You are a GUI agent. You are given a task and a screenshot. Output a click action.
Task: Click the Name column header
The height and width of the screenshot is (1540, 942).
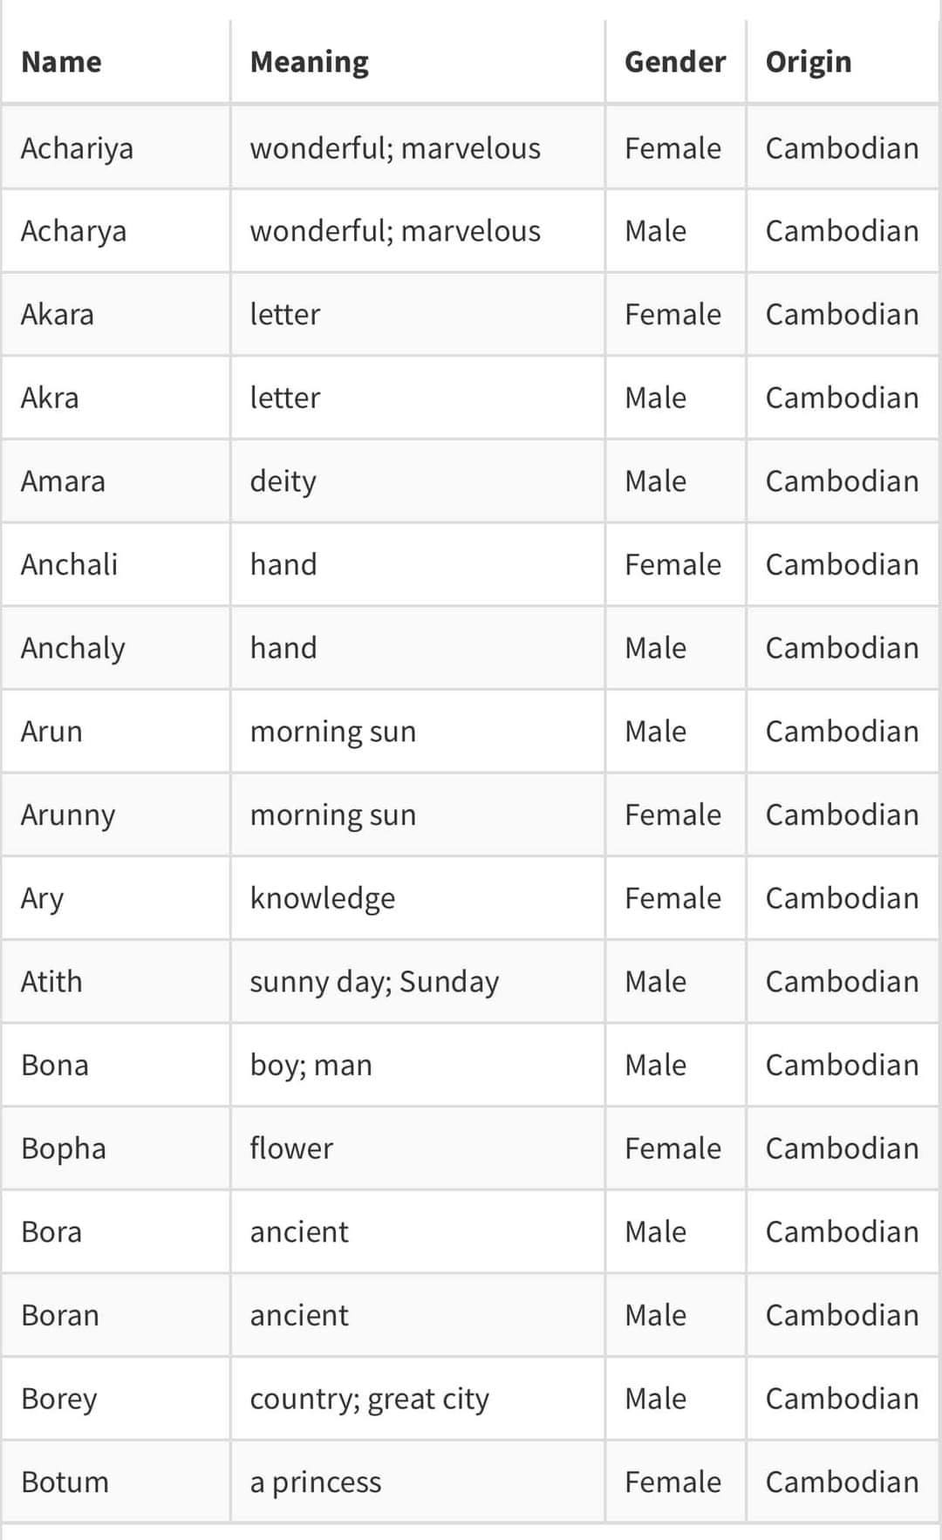coord(61,62)
